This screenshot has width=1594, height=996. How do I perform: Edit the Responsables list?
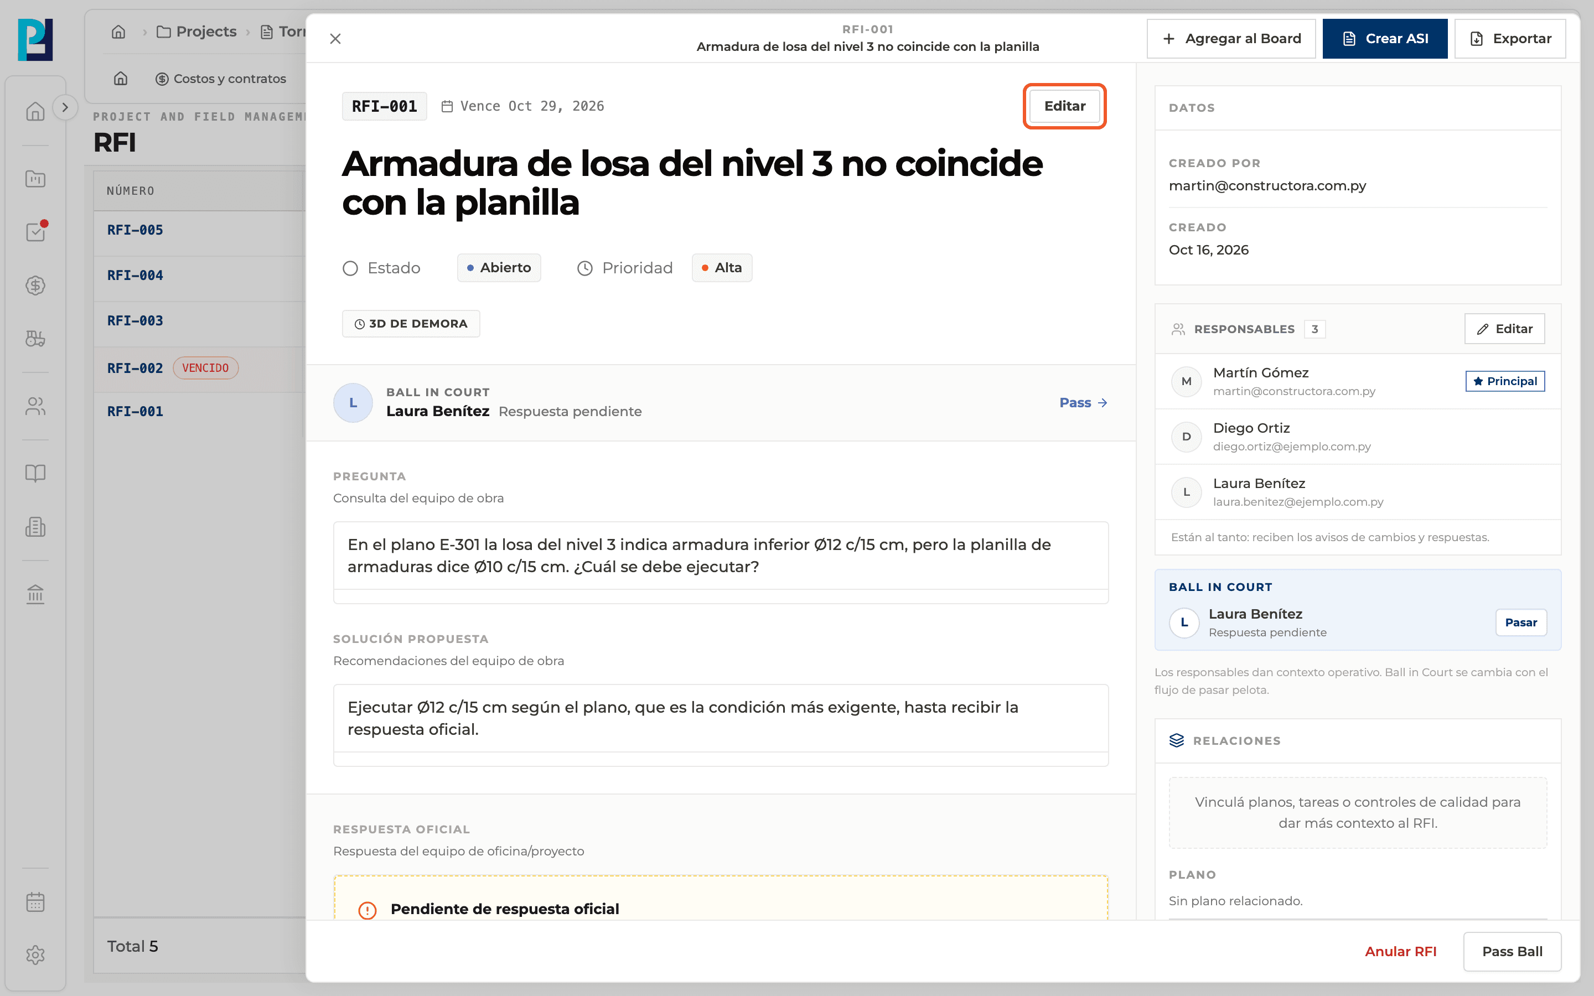(1504, 329)
